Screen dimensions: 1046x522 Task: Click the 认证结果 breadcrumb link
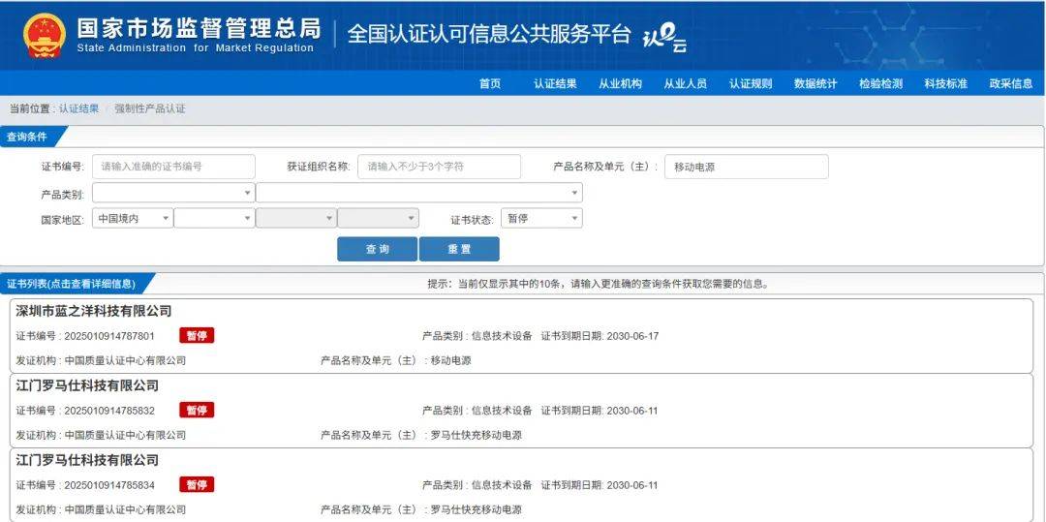[x=78, y=108]
